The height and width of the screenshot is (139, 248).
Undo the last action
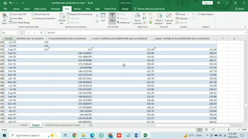pos(11,3)
